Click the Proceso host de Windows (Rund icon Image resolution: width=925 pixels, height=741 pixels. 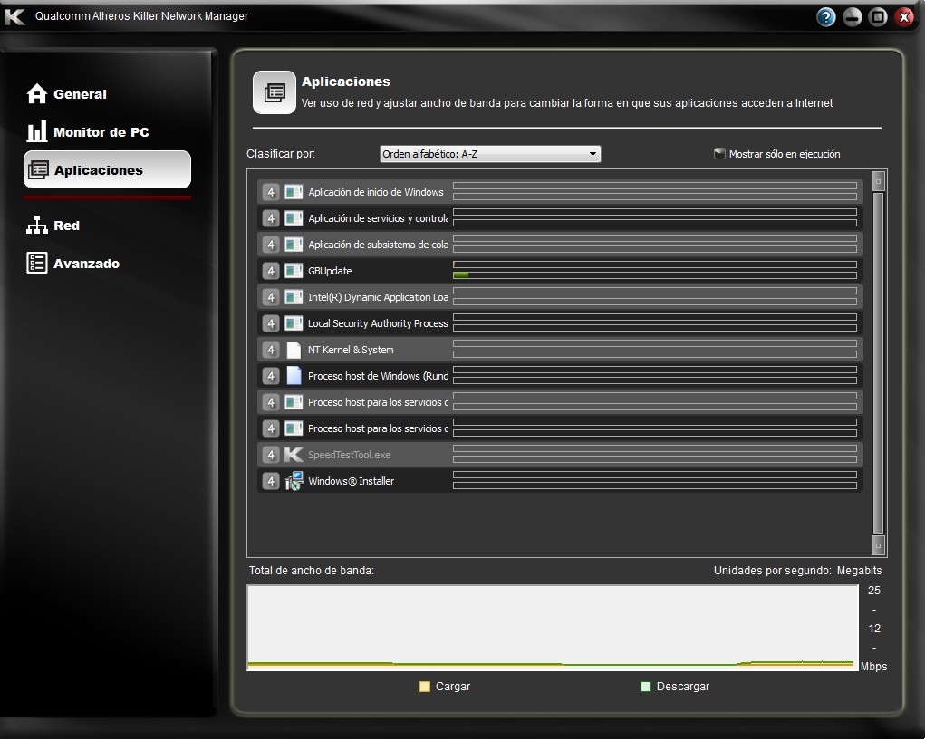coord(294,376)
